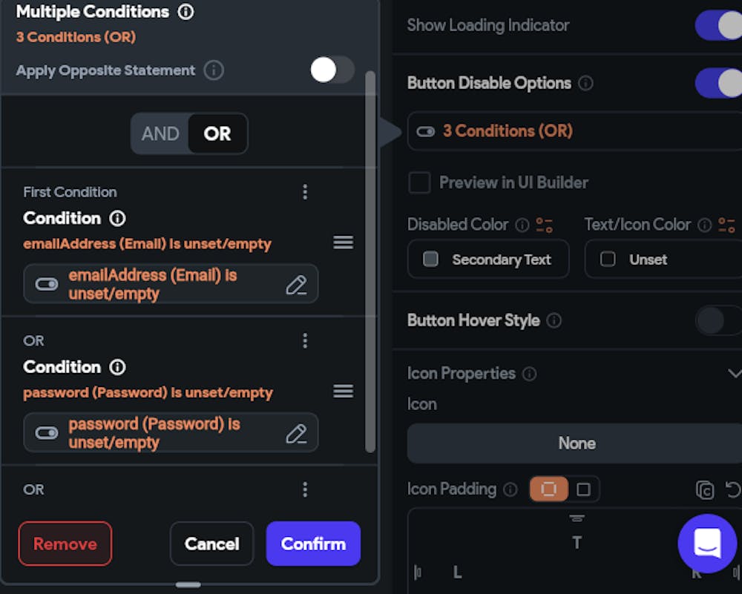Enable Button Hover Style toggle
Image resolution: width=742 pixels, height=594 pixels.
718,321
